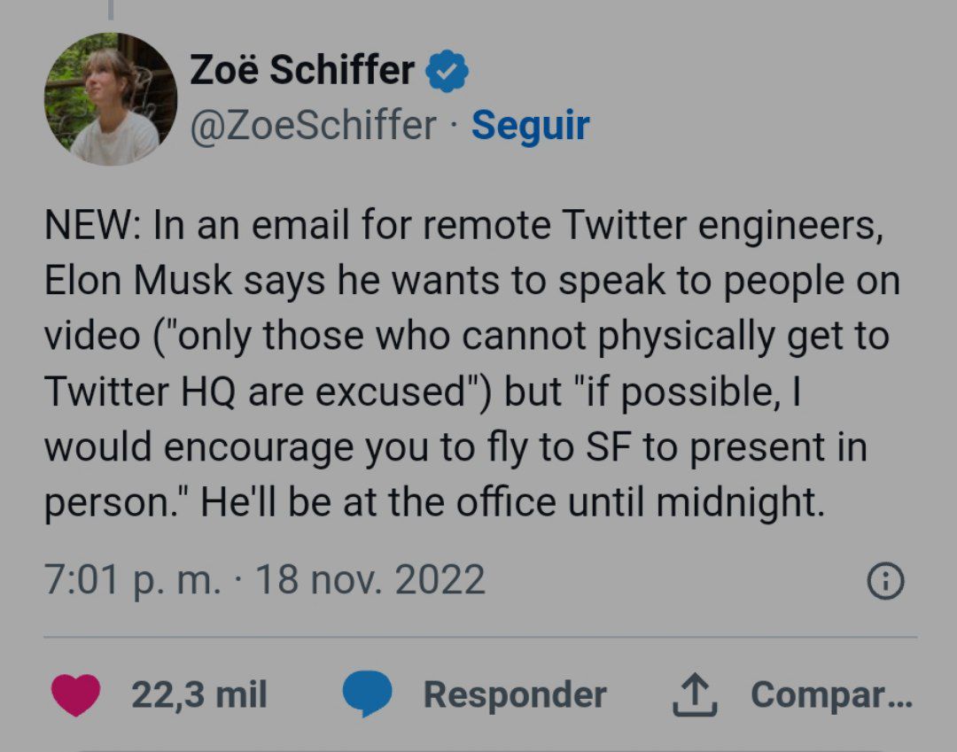View the 22,3 mil likes count
The height and width of the screenshot is (752, 957).
[199, 694]
